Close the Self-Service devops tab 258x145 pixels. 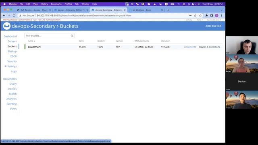point(50,10)
